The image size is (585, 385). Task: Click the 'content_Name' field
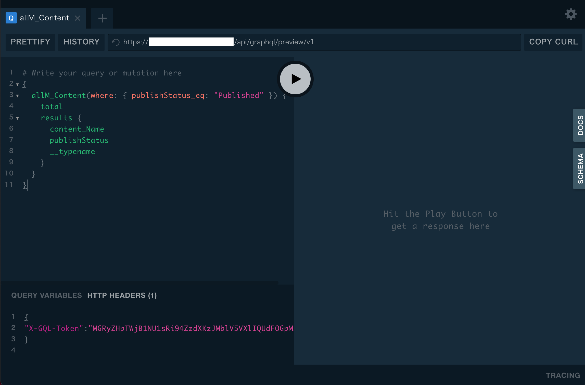coord(77,129)
